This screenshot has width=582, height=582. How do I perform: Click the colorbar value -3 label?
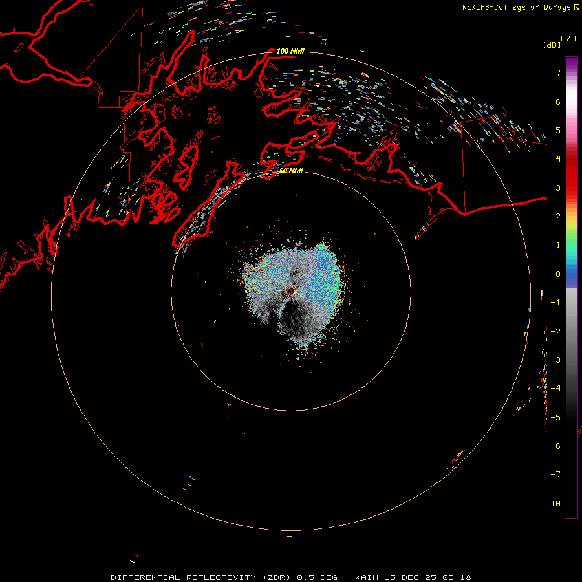coord(555,360)
